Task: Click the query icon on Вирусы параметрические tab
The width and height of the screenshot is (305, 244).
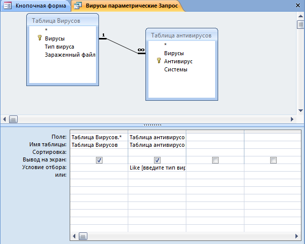Action: [x=78, y=6]
